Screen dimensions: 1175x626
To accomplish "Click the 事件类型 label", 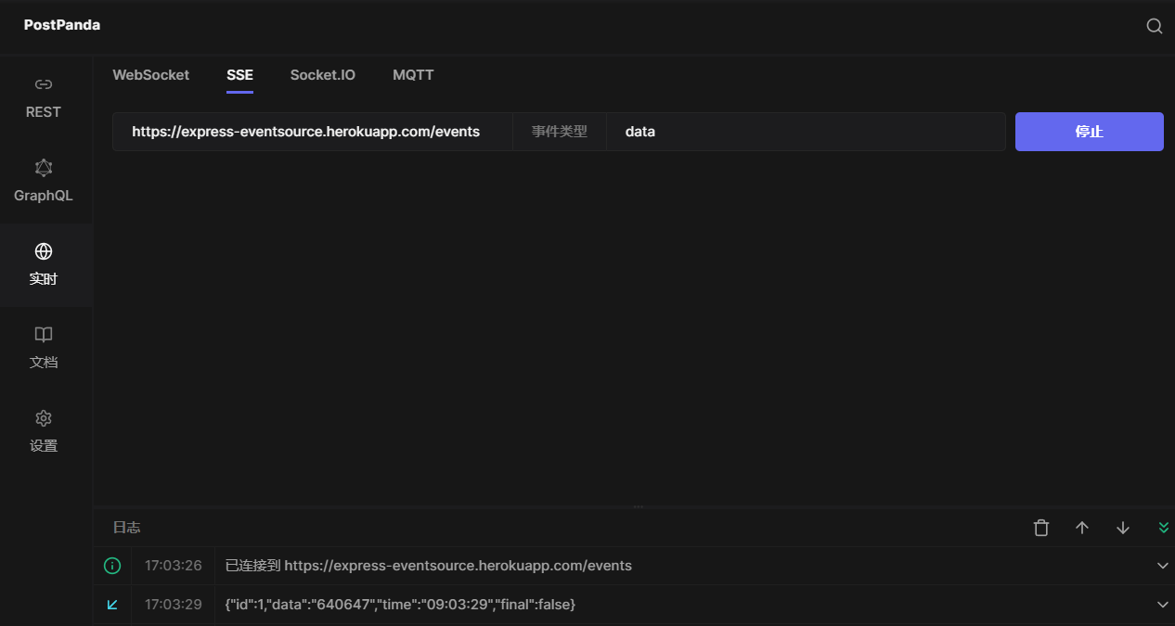I will [x=560, y=132].
